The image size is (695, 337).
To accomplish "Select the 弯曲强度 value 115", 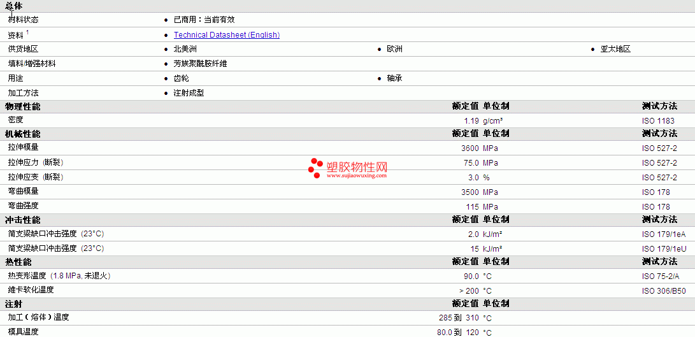I will point(473,206).
